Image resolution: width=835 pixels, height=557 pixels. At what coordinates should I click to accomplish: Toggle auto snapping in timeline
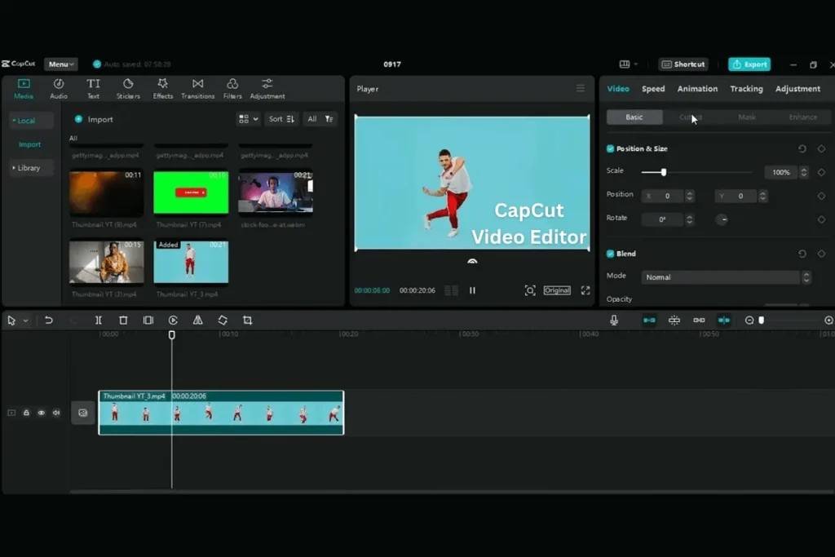(x=674, y=320)
